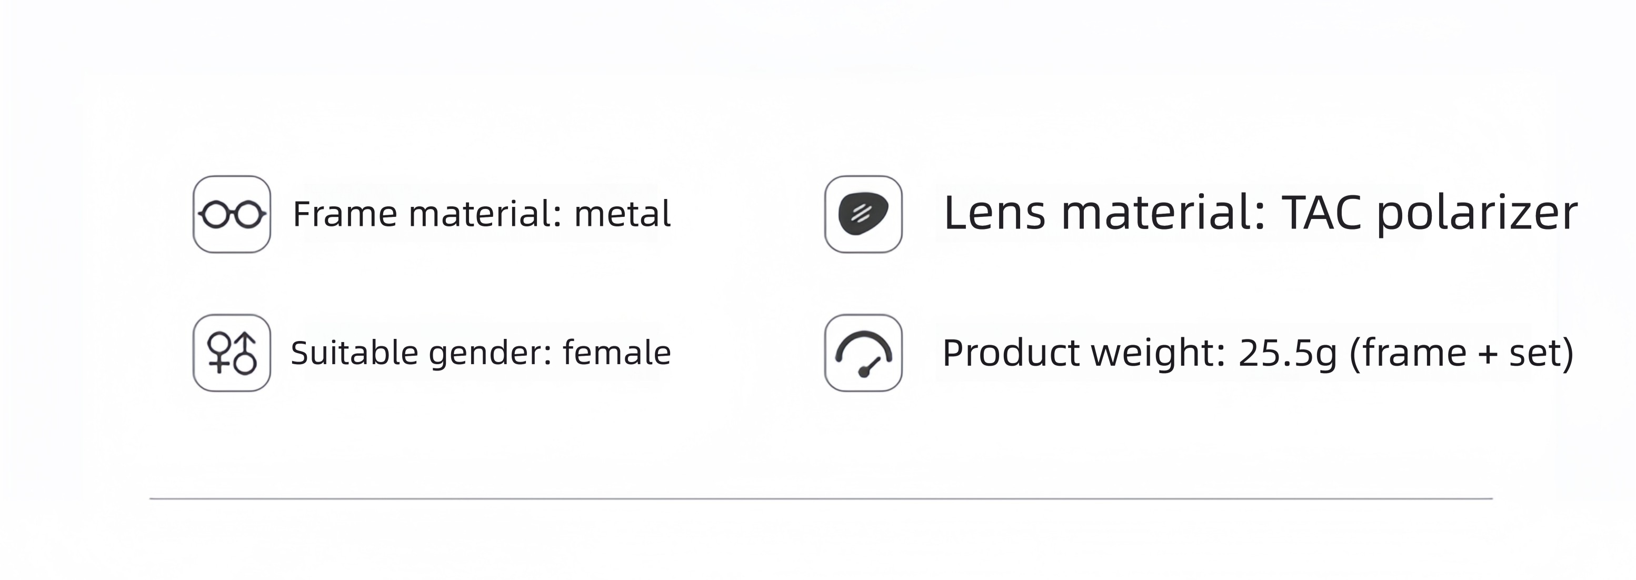Screen dimensions: 1636x580
Task: Select the "Suitable gender:" label
Action: pos(422,353)
